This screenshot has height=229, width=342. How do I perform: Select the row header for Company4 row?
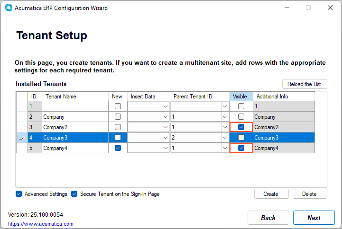pos(22,148)
